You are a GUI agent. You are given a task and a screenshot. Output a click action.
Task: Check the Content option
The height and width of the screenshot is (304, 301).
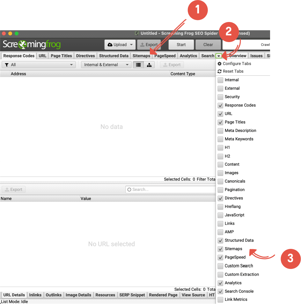pos(220,164)
